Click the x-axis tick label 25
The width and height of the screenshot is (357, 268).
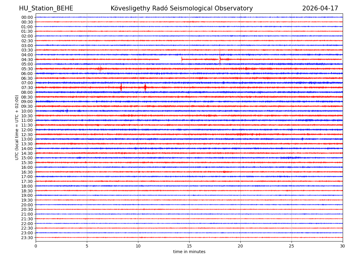tap(292, 246)
